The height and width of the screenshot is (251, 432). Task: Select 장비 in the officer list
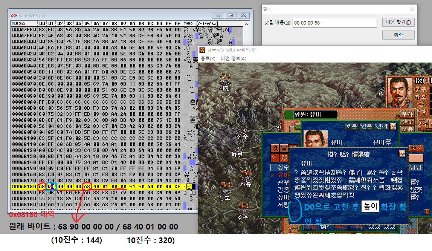pos(283,197)
